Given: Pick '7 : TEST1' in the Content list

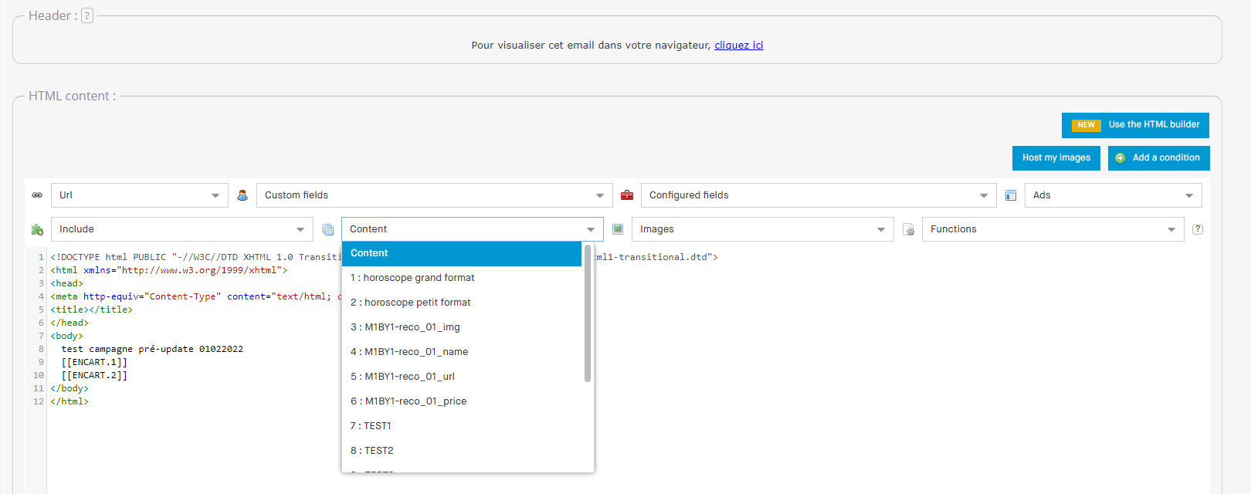Looking at the screenshot, I should [371, 426].
